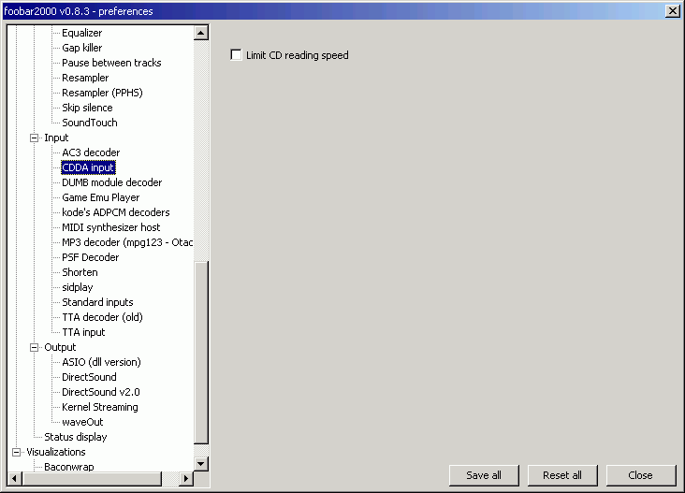The width and height of the screenshot is (685, 493).
Task: Click the Save all button
Action: tap(484, 475)
